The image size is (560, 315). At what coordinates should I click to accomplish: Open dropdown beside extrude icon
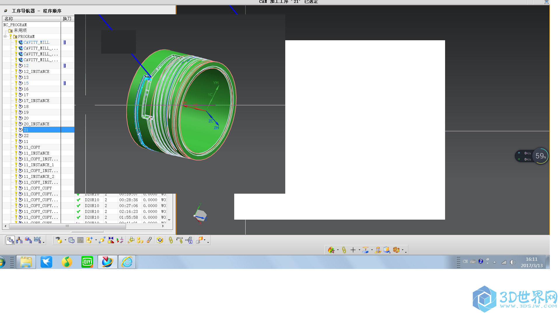click(372, 250)
